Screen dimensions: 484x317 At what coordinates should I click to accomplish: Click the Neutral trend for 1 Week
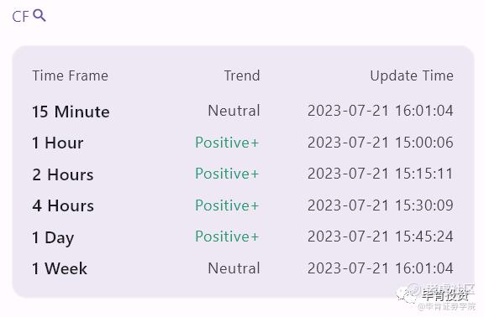coord(234,268)
